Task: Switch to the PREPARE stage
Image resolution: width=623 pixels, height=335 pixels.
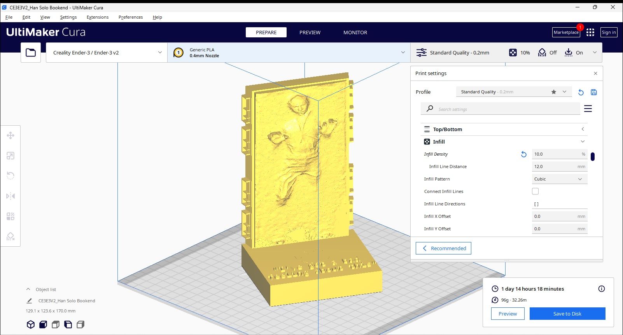Action: (x=266, y=32)
